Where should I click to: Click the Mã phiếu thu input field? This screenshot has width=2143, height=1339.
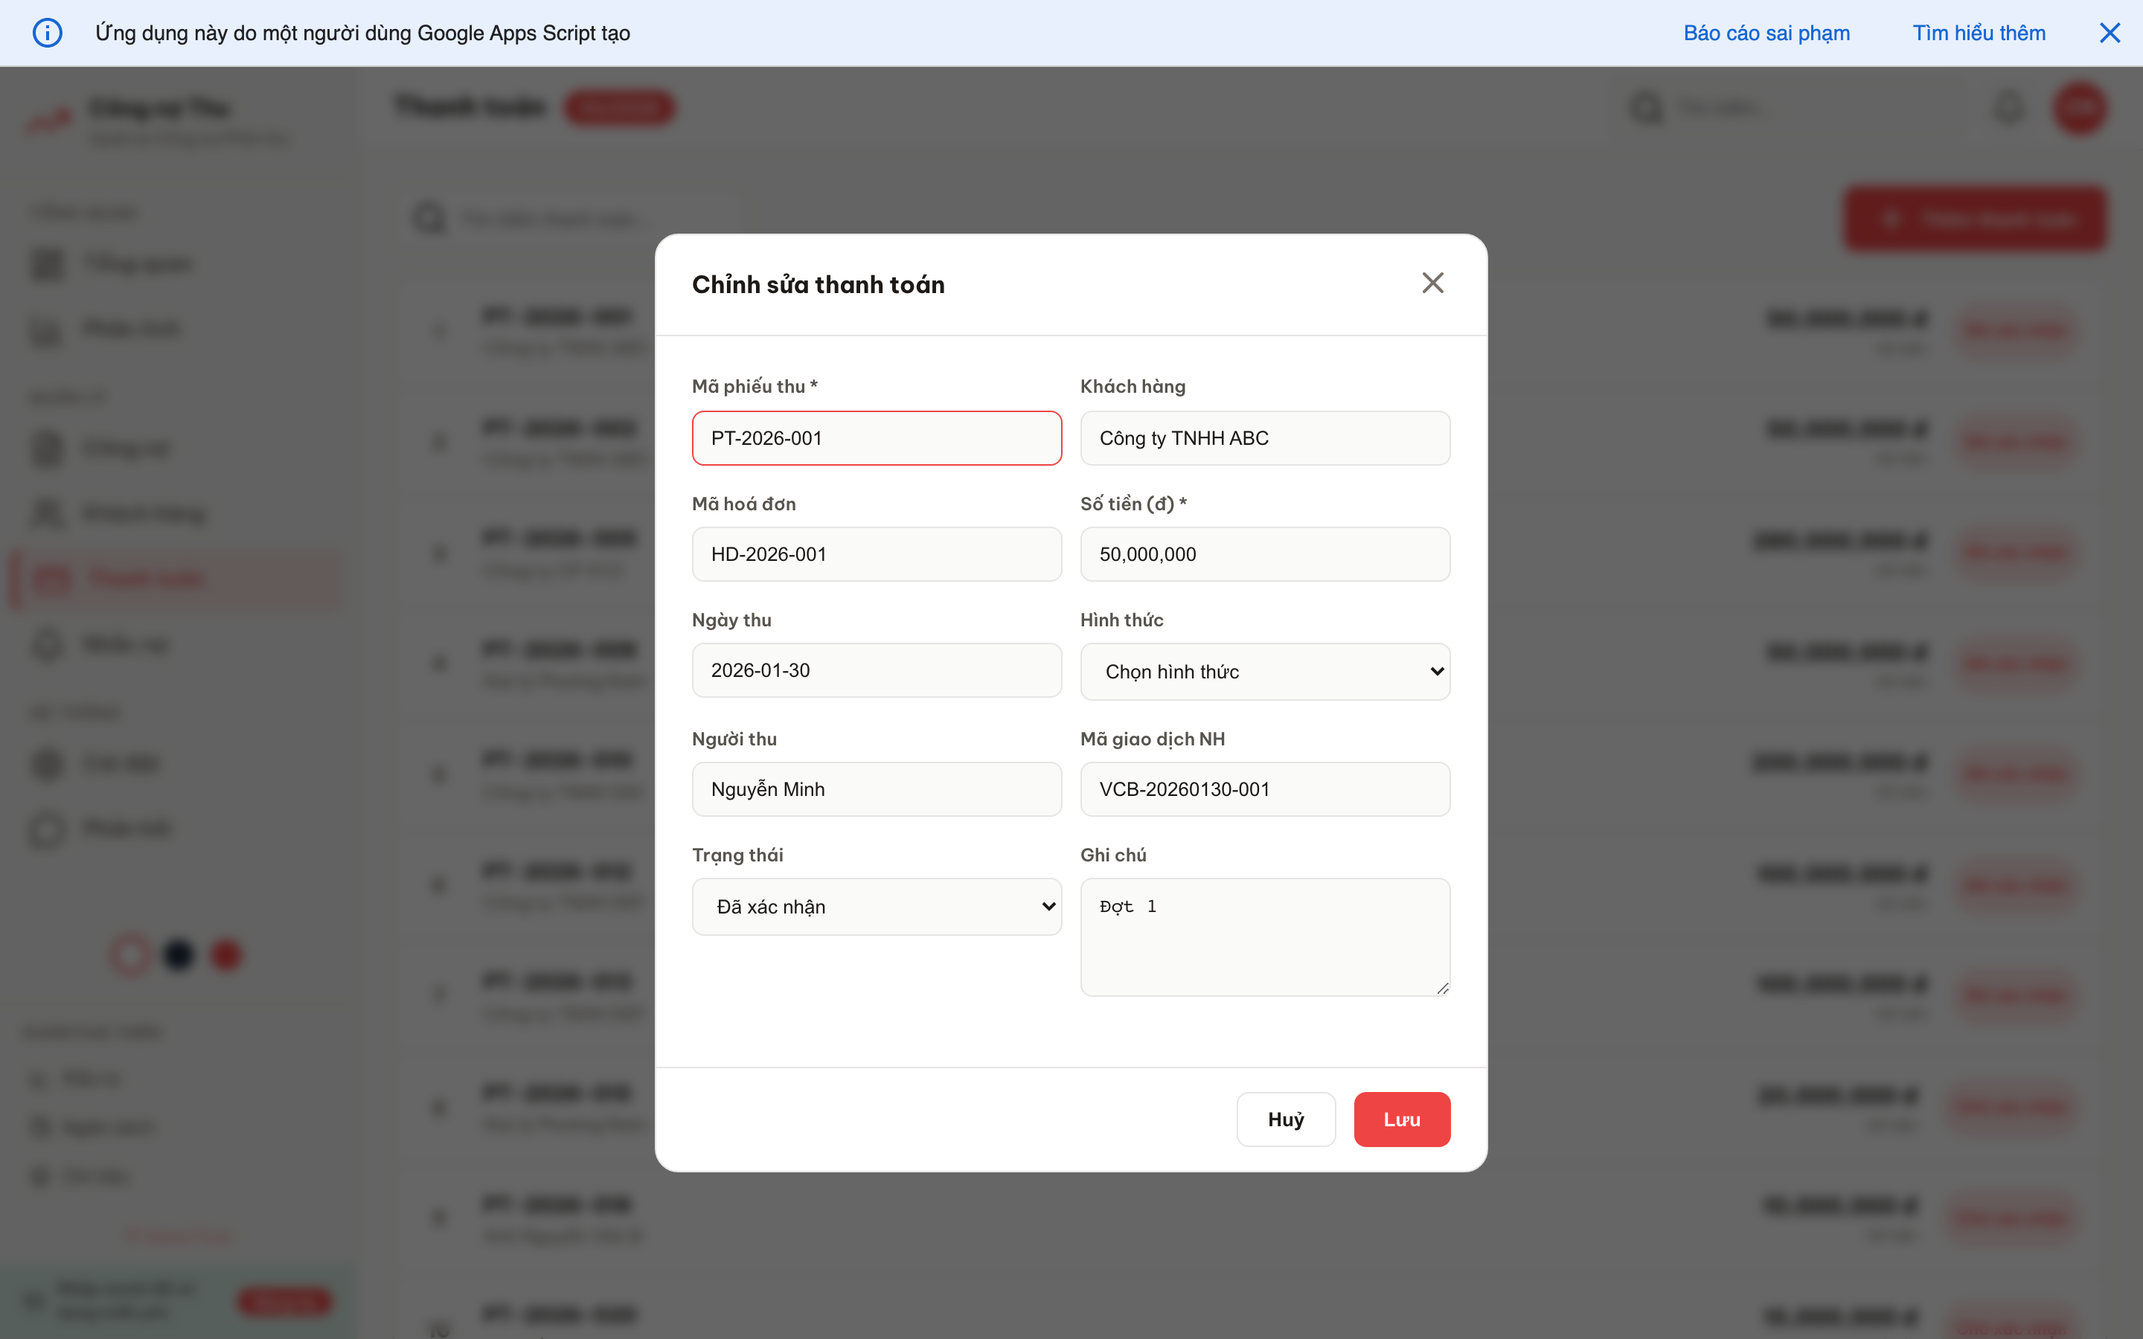pyautogui.click(x=876, y=437)
